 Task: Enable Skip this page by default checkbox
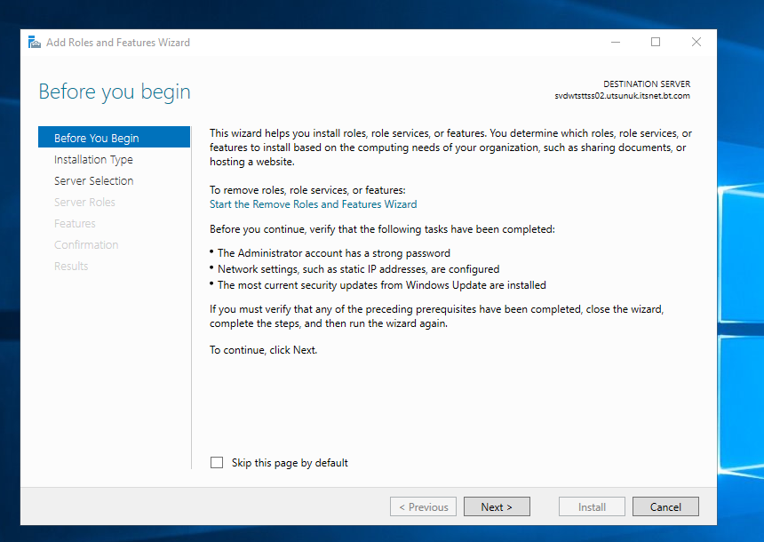point(217,463)
